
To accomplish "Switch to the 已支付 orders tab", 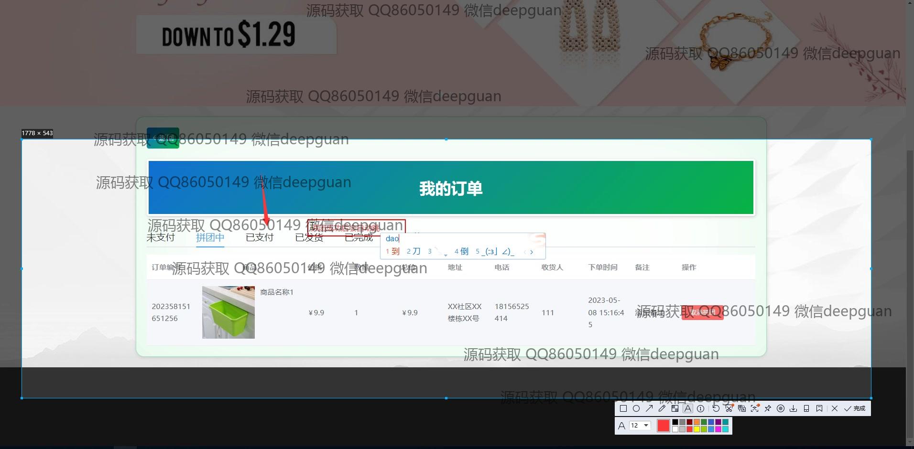I will [260, 237].
